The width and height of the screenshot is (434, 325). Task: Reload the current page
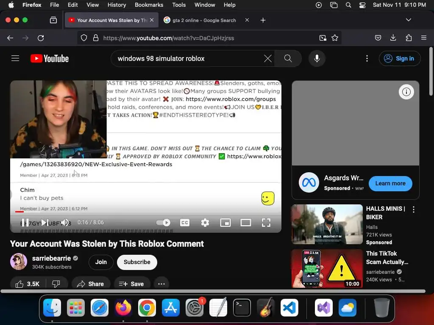tap(41, 38)
